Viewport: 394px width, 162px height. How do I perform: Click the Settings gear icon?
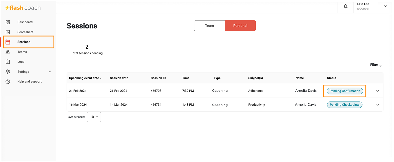point(8,72)
